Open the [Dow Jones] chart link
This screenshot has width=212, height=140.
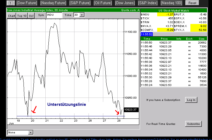[x=125, y=3]
